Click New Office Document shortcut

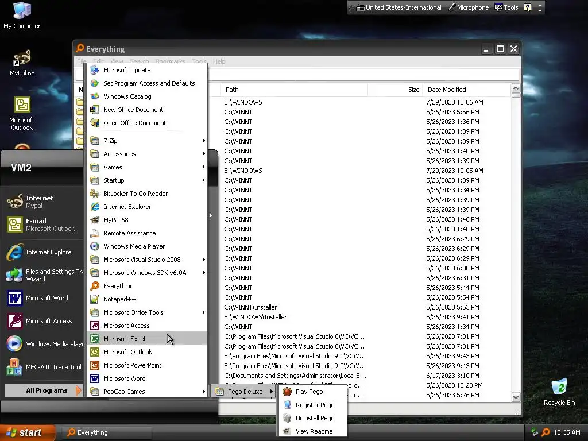click(147, 110)
